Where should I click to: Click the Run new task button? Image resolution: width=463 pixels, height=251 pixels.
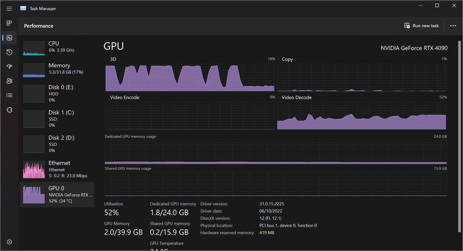coord(421,26)
